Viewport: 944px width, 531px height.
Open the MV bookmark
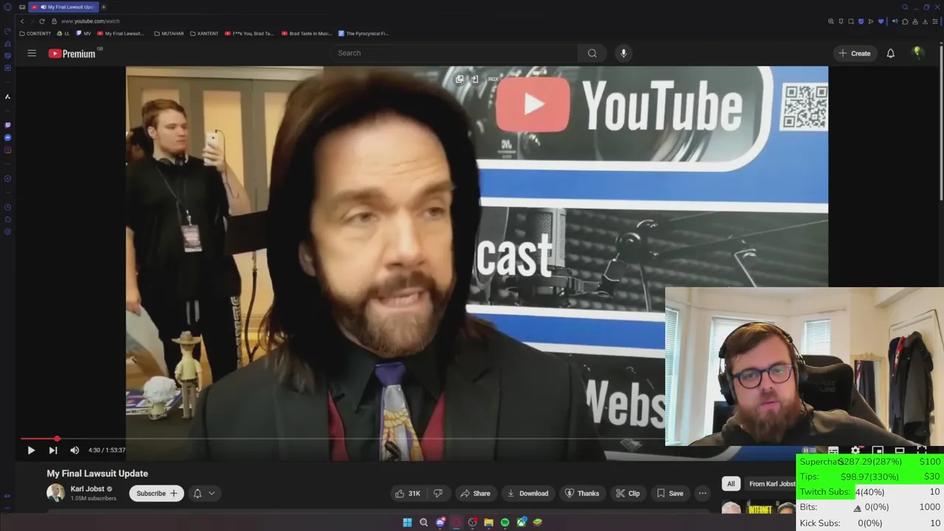[x=84, y=33]
